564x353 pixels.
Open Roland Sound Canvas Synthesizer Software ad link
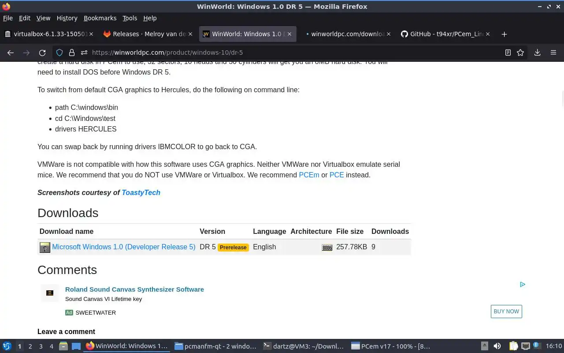(134, 289)
